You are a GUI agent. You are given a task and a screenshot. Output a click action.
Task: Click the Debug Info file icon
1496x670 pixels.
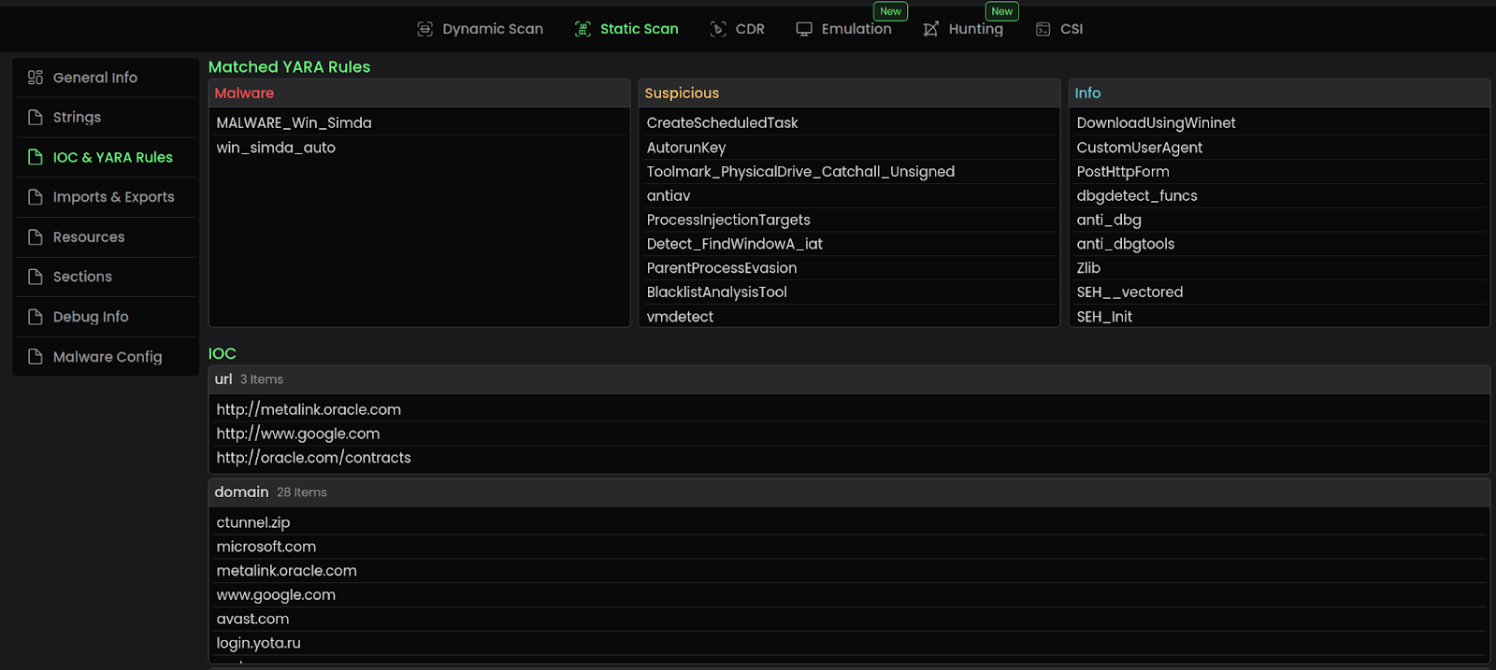click(x=36, y=317)
